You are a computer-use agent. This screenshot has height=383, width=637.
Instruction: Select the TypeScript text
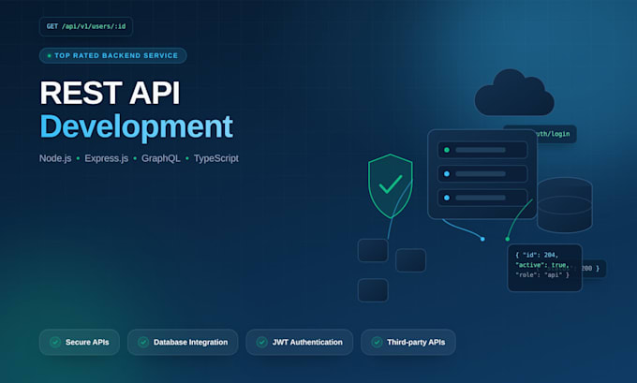point(216,158)
